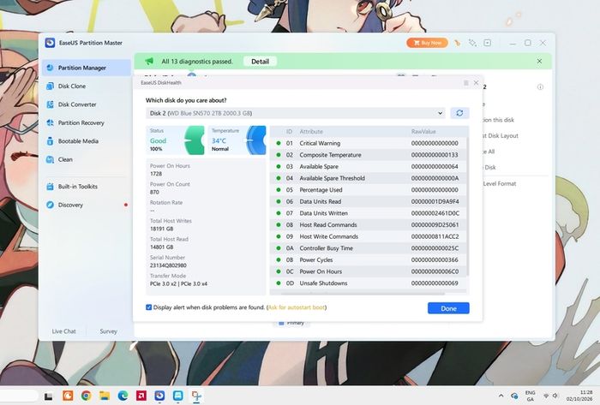Click the Done button
600x405 pixels.
[x=448, y=308]
